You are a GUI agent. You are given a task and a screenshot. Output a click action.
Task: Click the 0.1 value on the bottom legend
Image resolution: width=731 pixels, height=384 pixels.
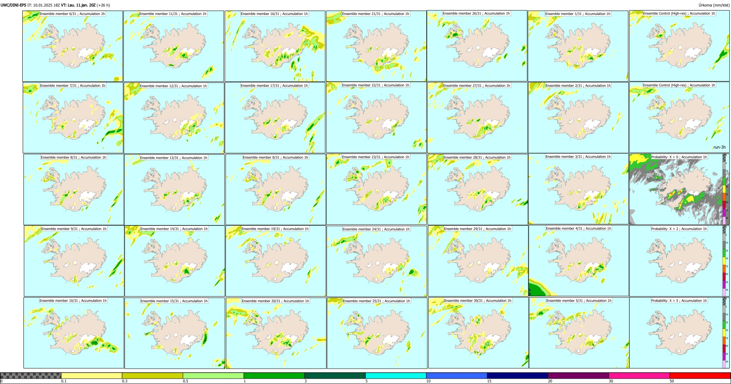click(x=63, y=381)
